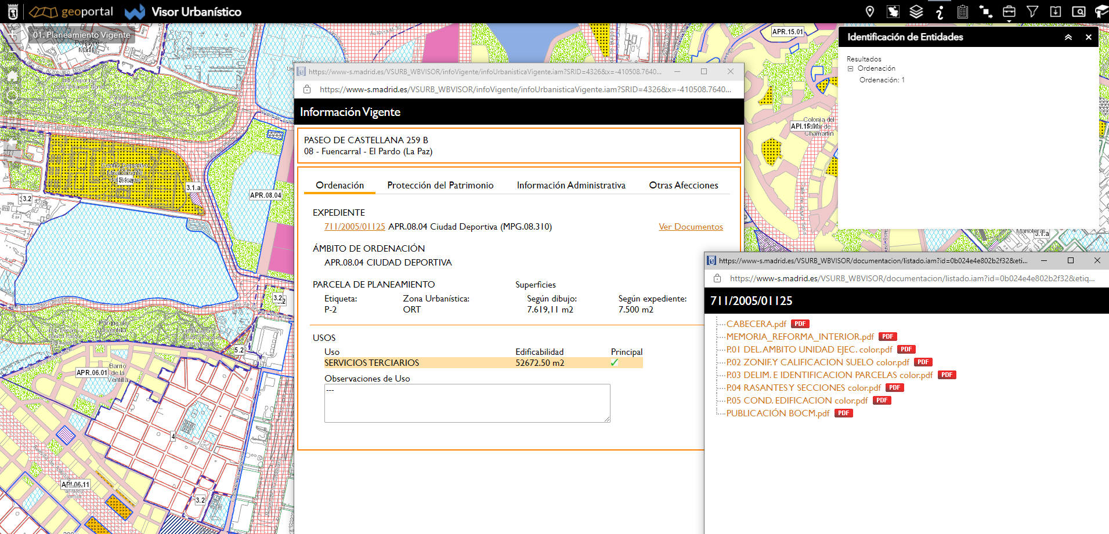
Task: Open the briefcase tools menu
Action: [x=1009, y=12]
